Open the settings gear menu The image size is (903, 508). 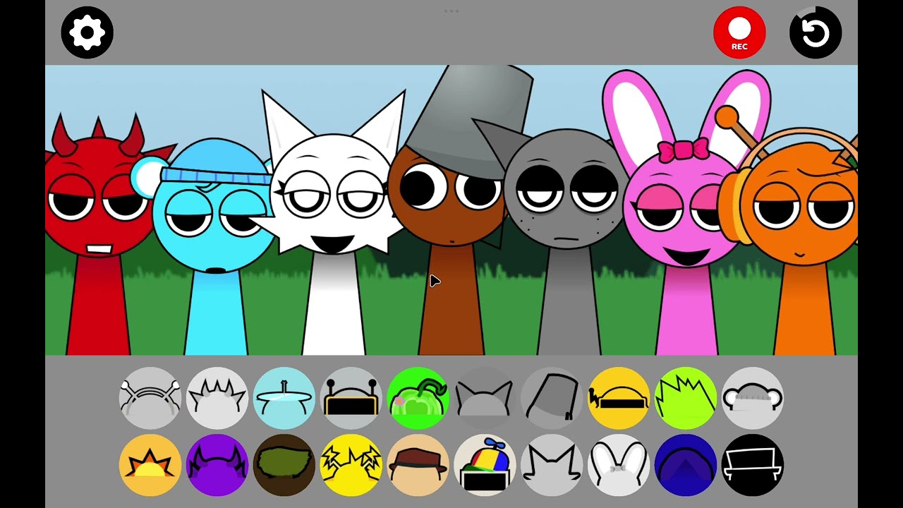[87, 32]
